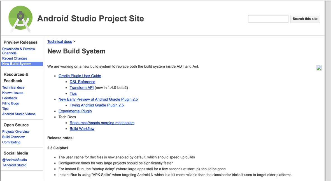The height and width of the screenshot is (181, 331).
Task: Open Build Workflow link
Action: pyautogui.click(x=82, y=128)
